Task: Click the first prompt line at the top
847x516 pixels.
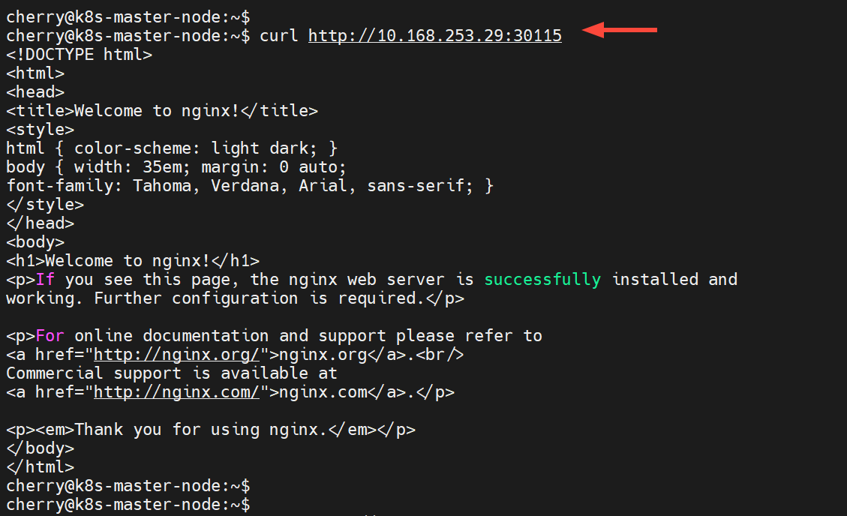Action: (x=128, y=16)
